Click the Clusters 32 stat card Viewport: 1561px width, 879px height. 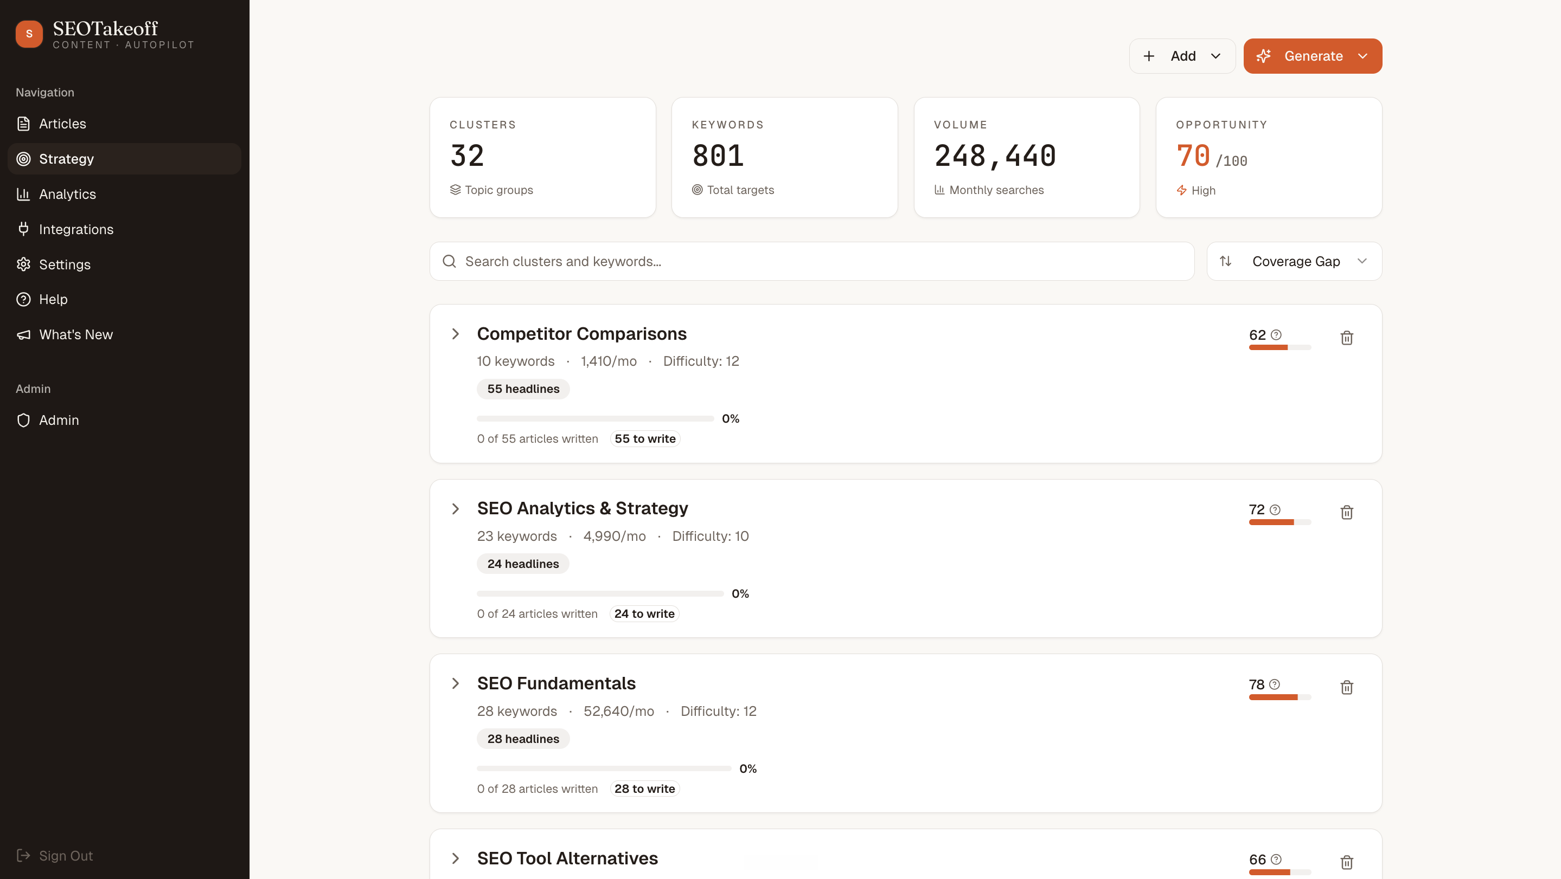[x=543, y=157]
